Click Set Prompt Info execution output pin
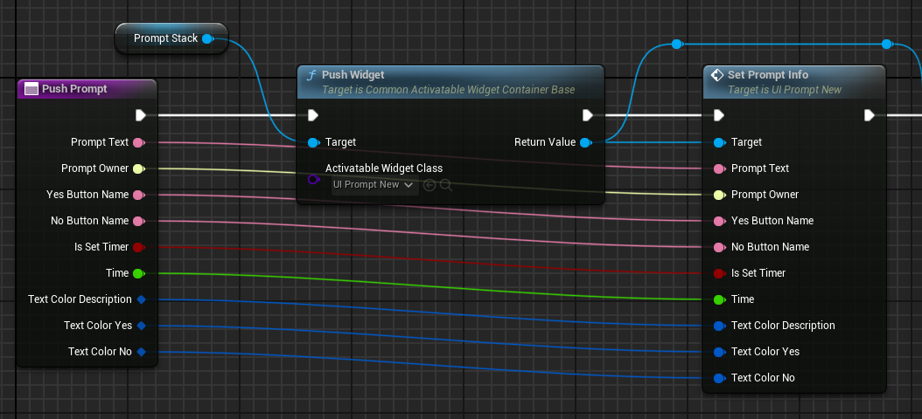Screen dimensions: 922x419 point(870,115)
